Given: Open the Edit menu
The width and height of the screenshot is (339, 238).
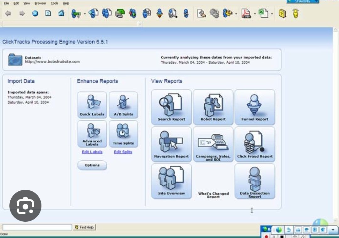Looking at the screenshot, I should coord(16,3).
